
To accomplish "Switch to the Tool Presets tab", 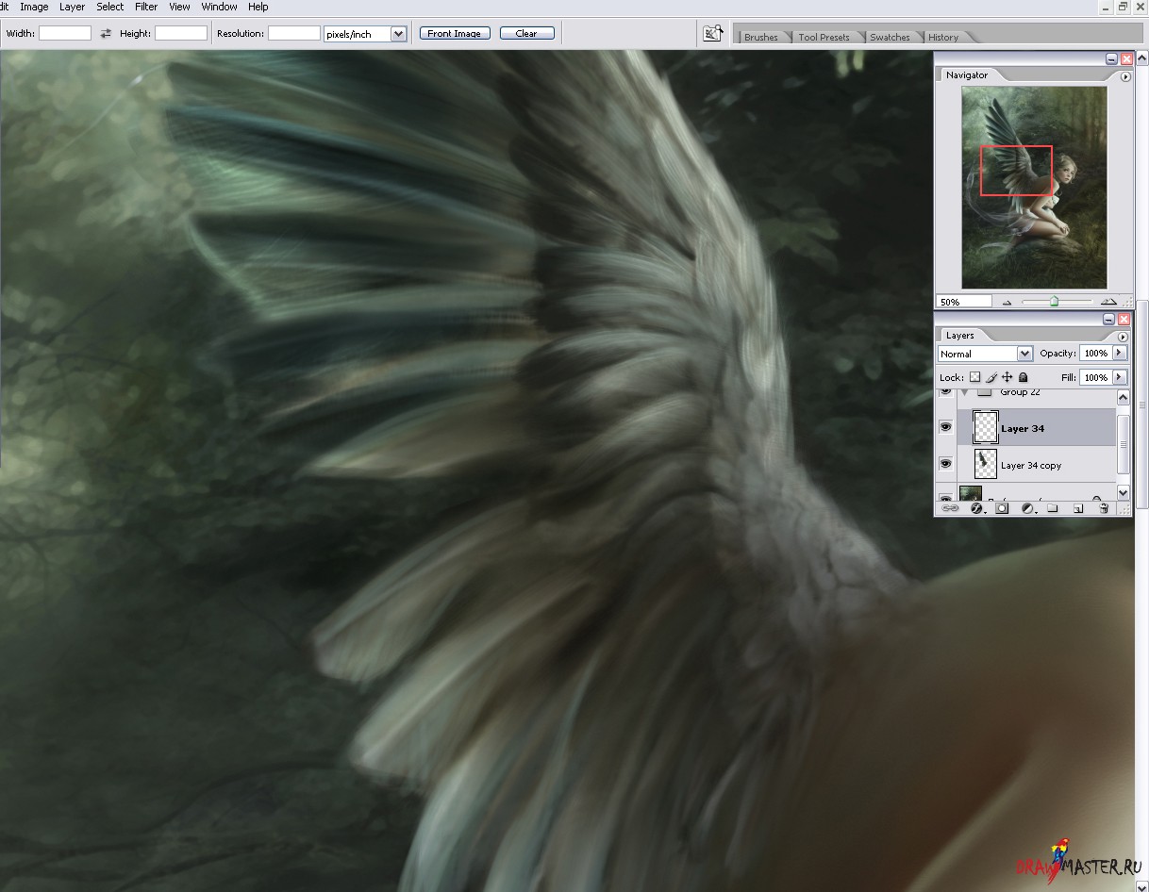I will click(824, 37).
